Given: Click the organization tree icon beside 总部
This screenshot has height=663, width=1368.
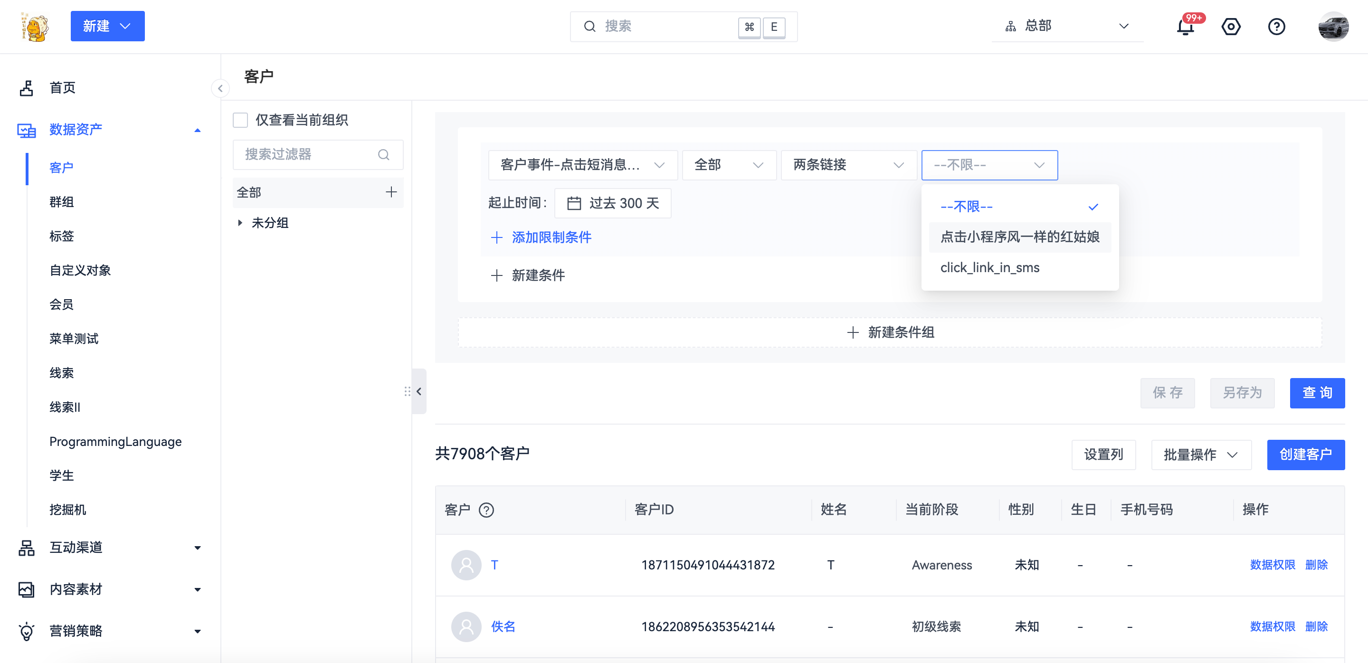Looking at the screenshot, I should point(1010,26).
